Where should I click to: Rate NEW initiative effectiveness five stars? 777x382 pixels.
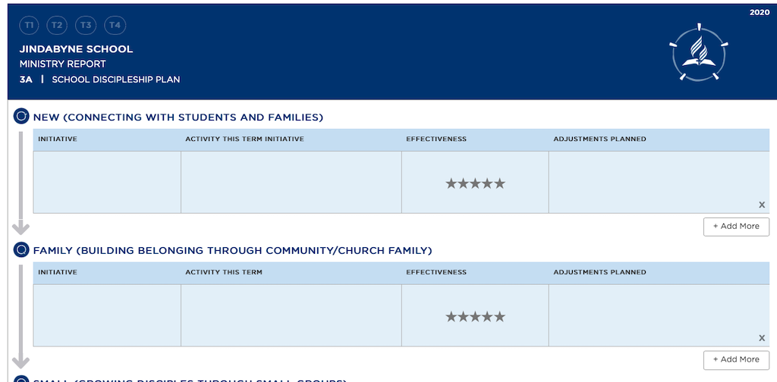point(499,183)
